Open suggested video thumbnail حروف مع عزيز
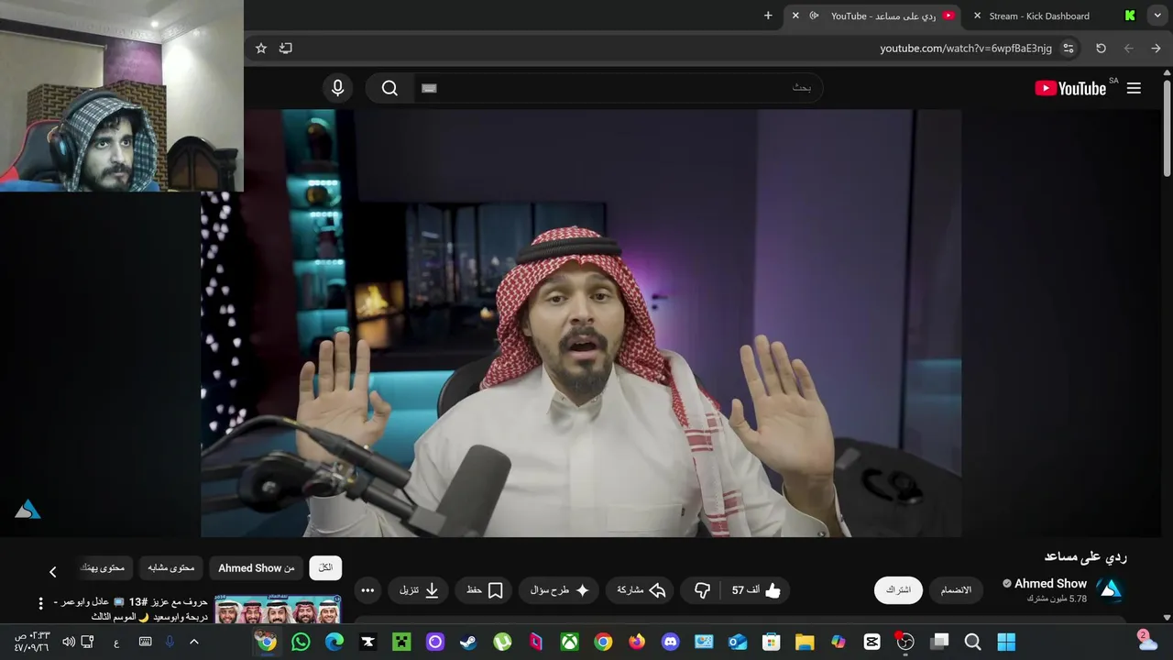This screenshot has width=1173, height=660. tap(278, 610)
